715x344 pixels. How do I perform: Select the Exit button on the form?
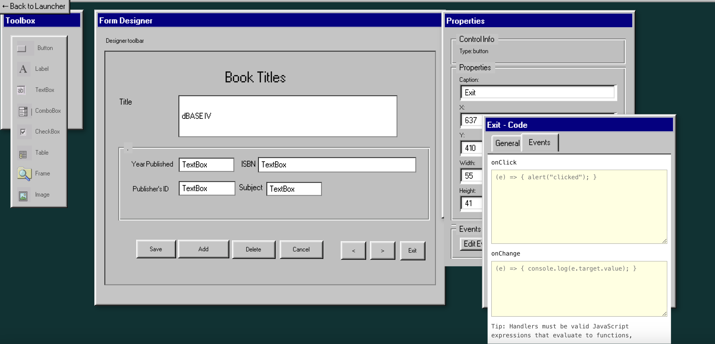(x=412, y=251)
